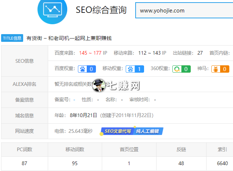The image size is (233, 171).
Task: Click the 首页内链 label
Action: click(x=219, y=53)
